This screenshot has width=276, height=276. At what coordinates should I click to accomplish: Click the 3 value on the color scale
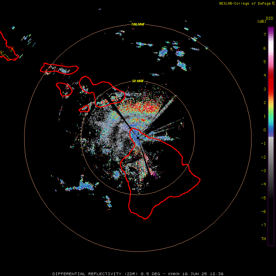pos(265,89)
